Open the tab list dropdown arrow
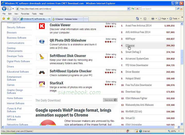 (x=18, y=19)
